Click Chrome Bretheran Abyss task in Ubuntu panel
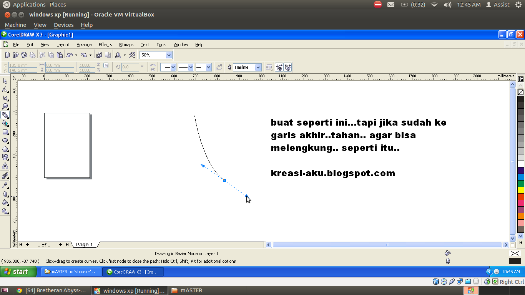This screenshot has height=295, width=525. click(52, 291)
